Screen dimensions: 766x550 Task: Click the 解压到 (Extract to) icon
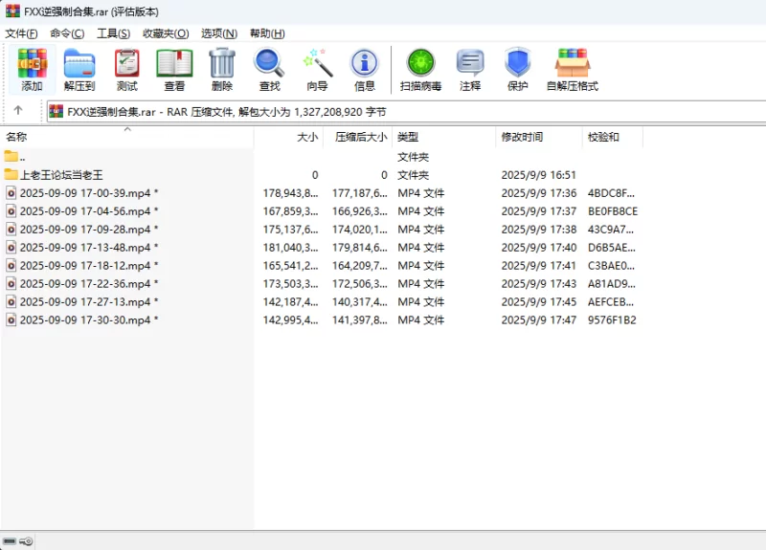[79, 70]
